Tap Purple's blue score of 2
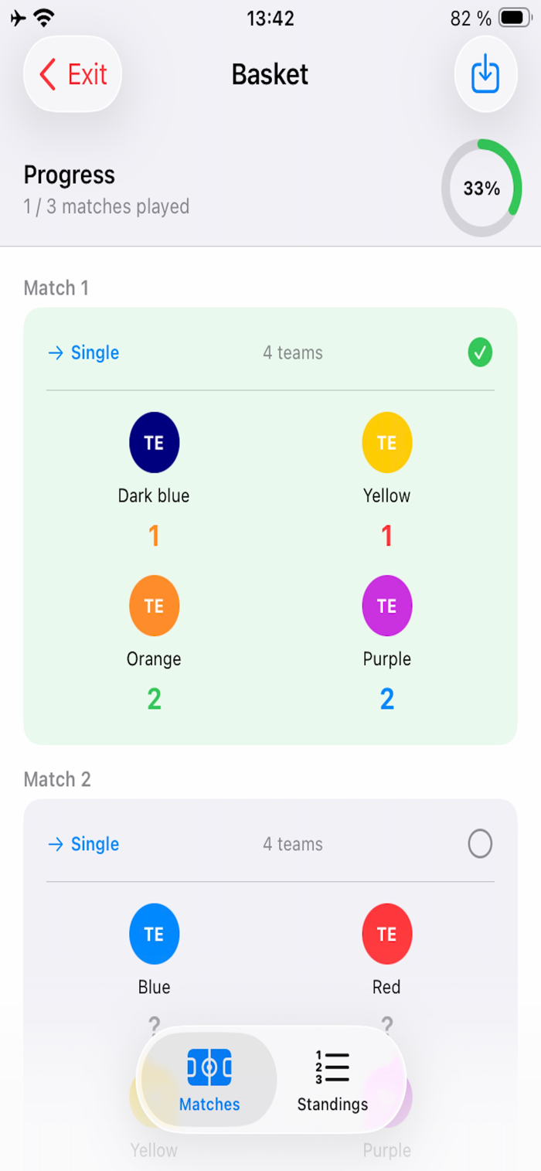This screenshot has width=541, height=1171. click(387, 699)
